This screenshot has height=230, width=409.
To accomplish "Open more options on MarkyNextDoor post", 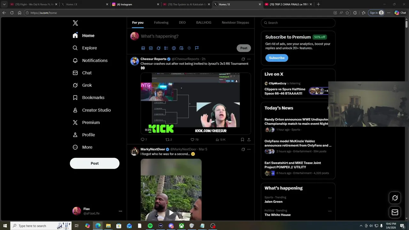I will pyautogui.click(x=249, y=149).
